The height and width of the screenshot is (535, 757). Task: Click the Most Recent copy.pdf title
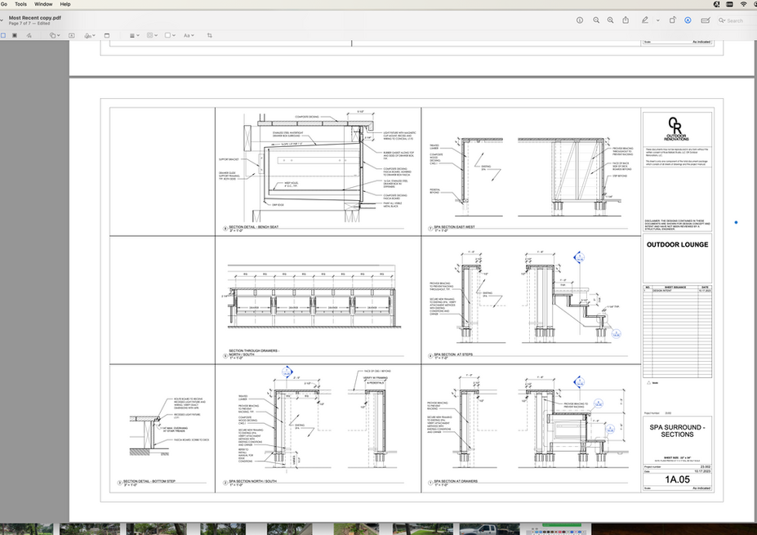coord(34,16)
